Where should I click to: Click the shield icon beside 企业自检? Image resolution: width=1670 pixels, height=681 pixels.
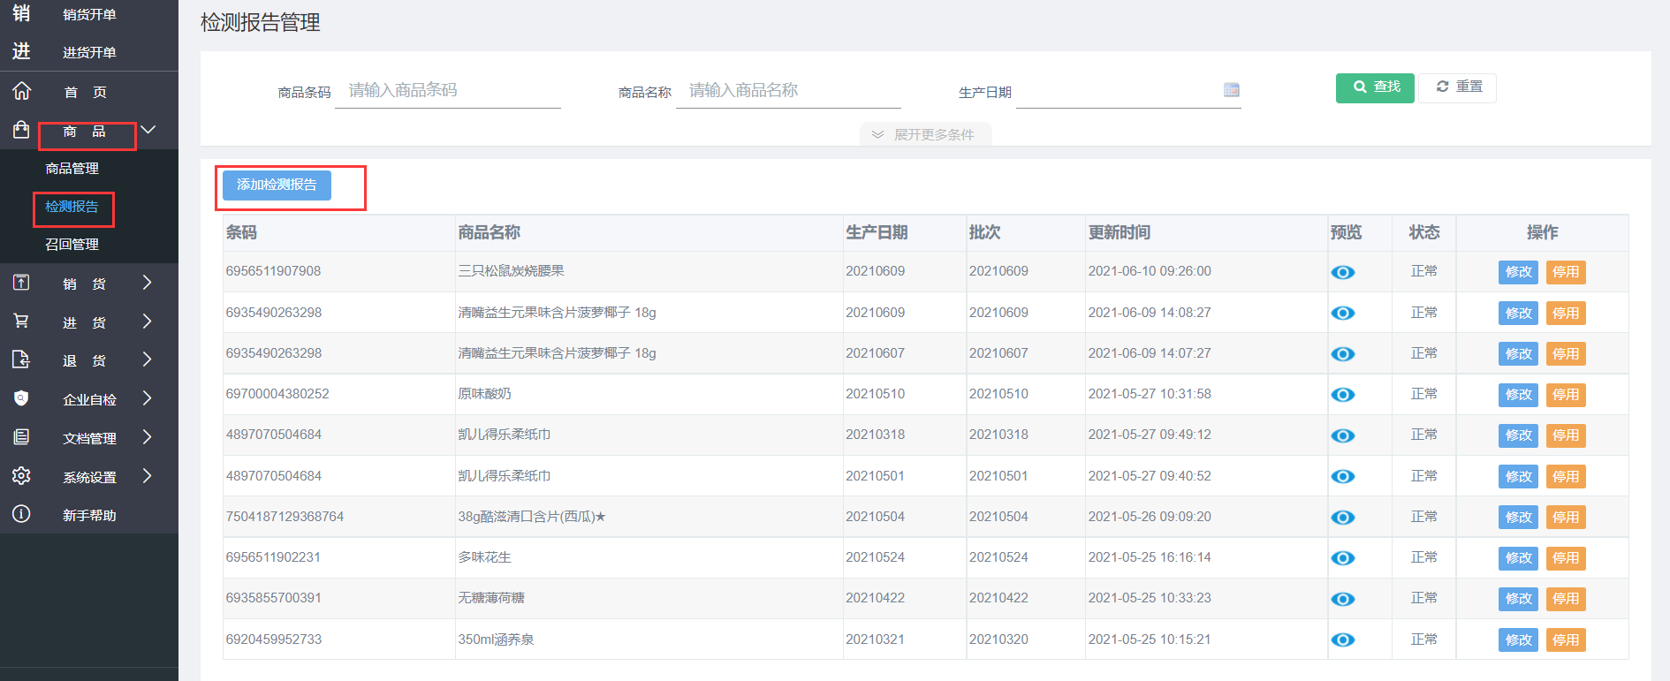pos(21,398)
